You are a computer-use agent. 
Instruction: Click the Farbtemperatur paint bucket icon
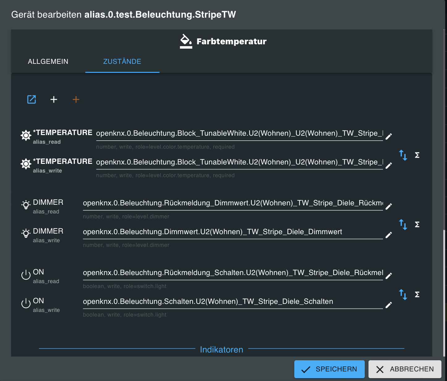pyautogui.click(x=186, y=41)
